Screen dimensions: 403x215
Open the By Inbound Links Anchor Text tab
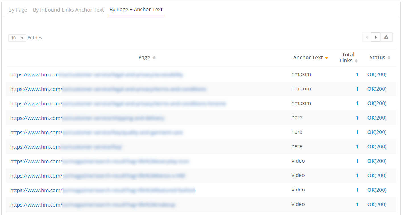point(68,9)
